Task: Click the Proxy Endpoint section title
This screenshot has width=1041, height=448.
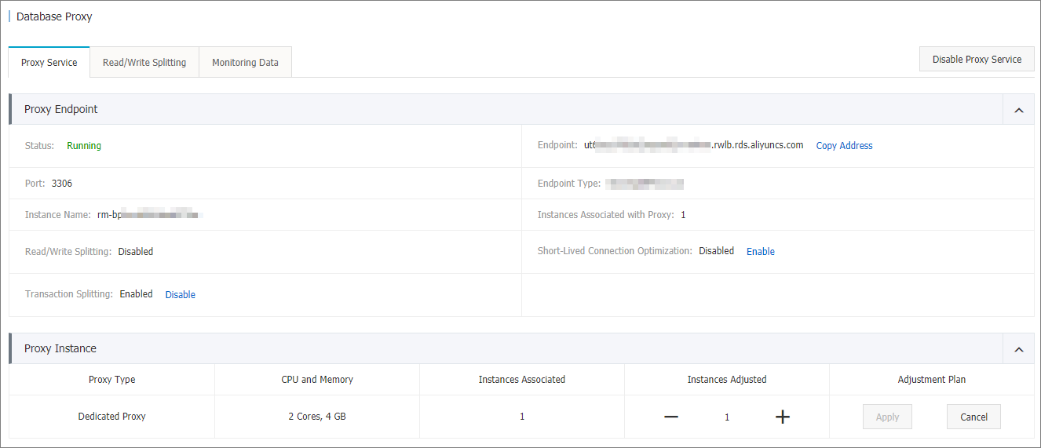Action: tap(61, 110)
